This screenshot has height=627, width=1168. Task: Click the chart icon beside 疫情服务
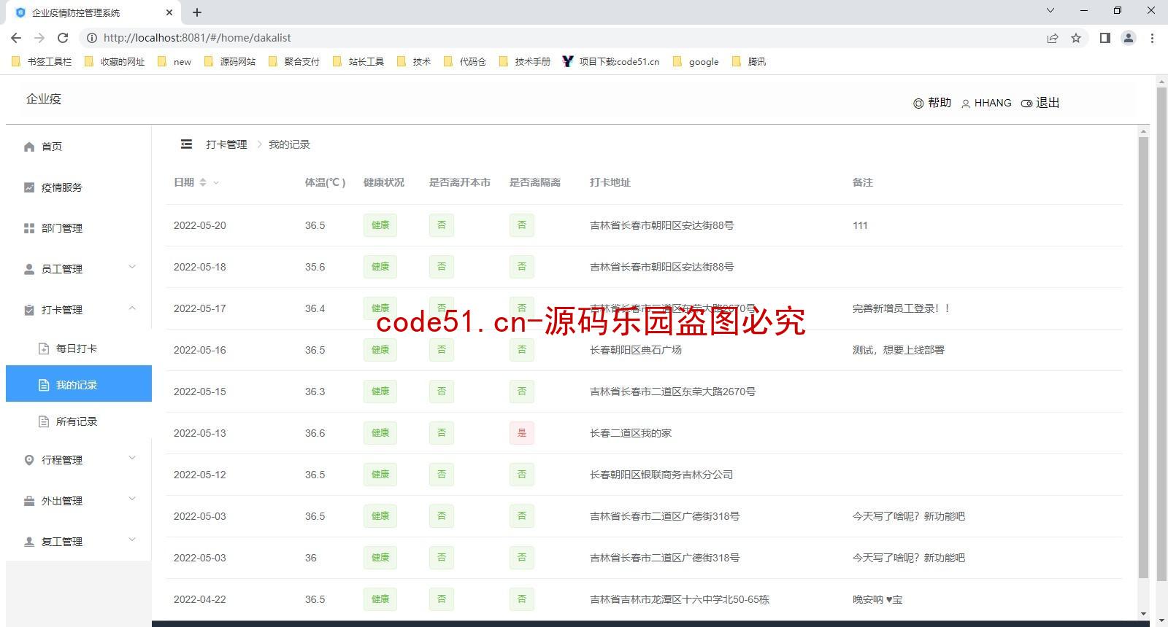(29, 187)
